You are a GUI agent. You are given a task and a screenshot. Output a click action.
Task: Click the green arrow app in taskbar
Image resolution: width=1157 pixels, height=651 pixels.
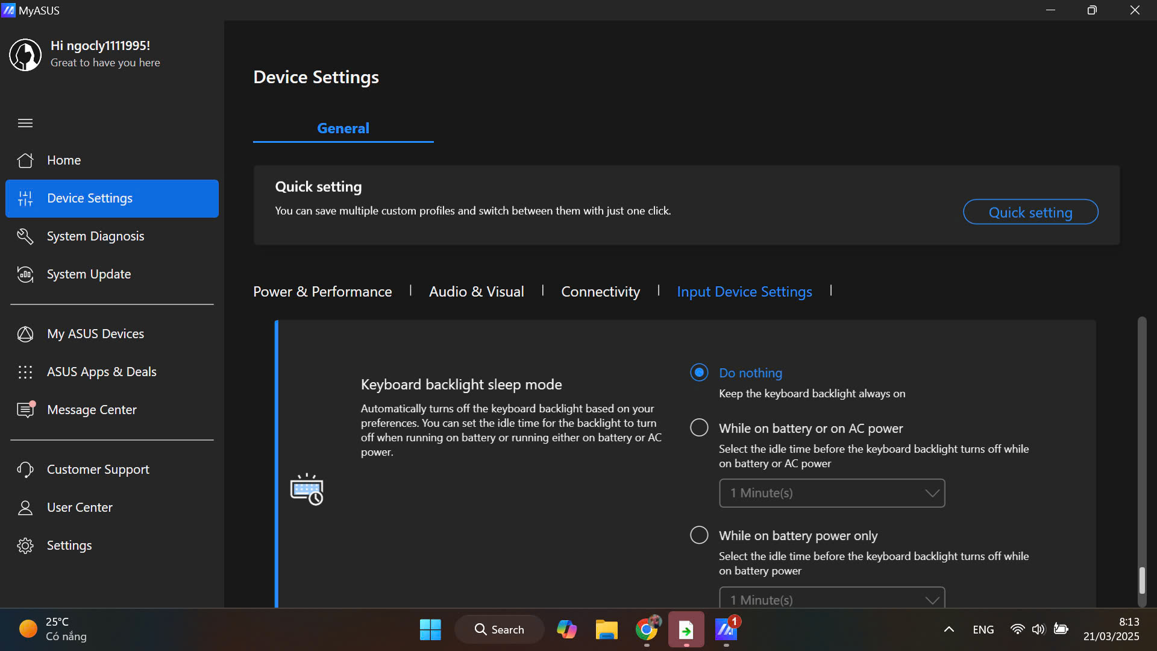pos(686,630)
